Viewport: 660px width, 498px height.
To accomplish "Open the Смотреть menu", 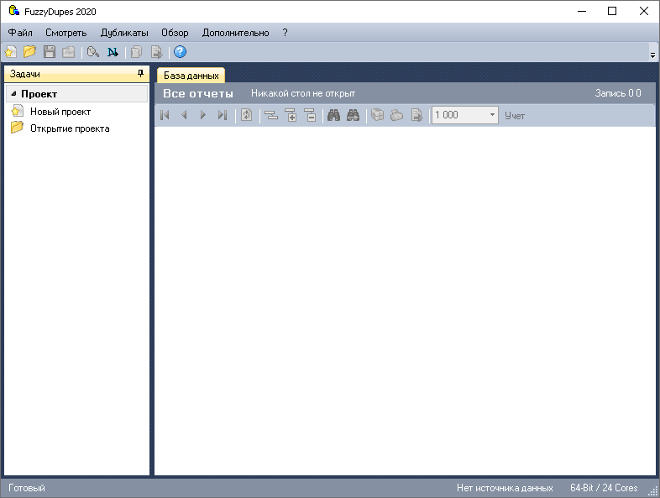I will point(66,33).
